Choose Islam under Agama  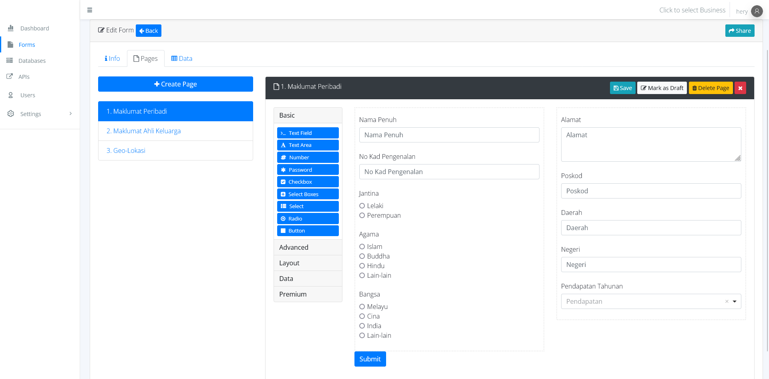coord(362,247)
